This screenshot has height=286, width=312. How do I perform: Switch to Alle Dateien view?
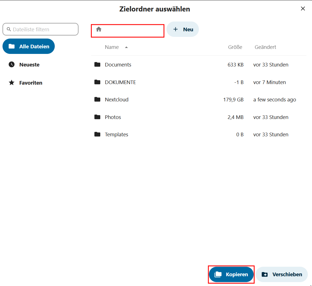tap(28, 46)
